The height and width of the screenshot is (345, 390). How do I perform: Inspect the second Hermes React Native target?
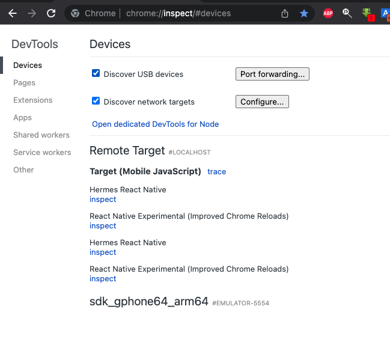(x=103, y=252)
